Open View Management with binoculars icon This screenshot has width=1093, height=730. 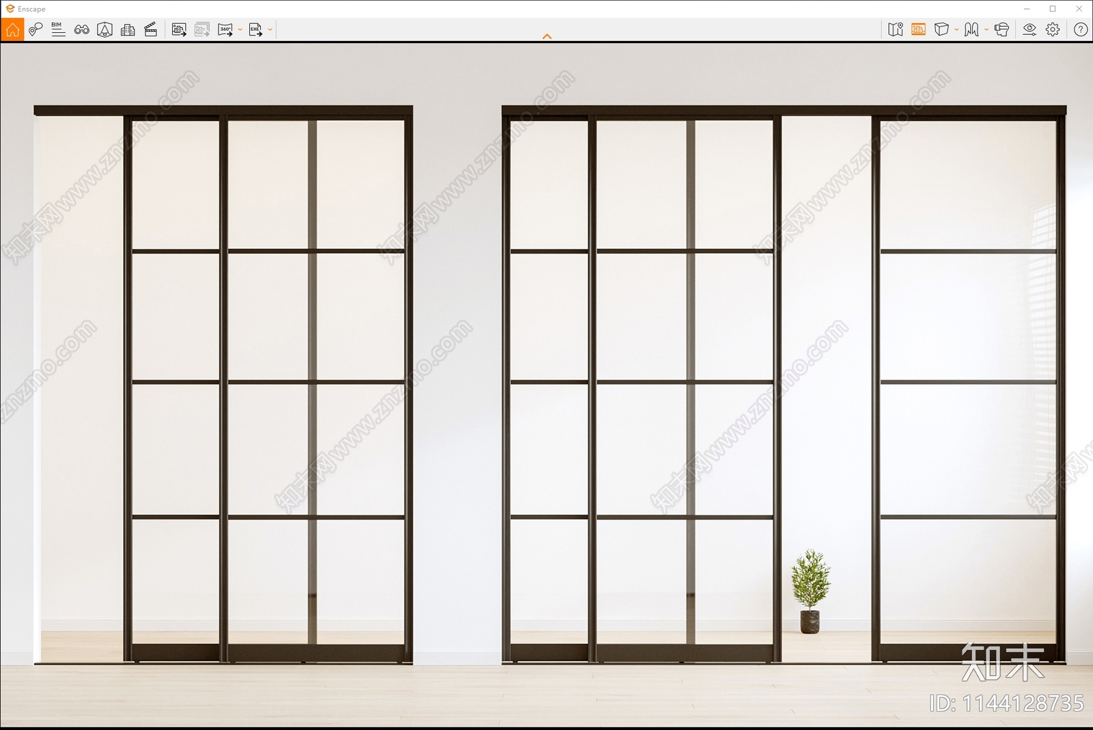point(81,29)
